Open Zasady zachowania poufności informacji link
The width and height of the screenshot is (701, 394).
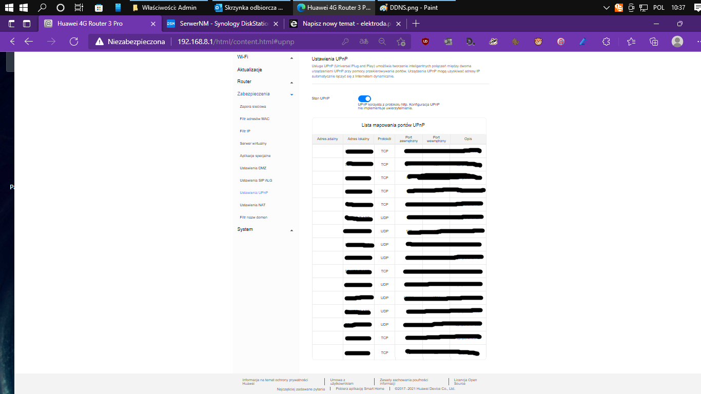[404, 381]
